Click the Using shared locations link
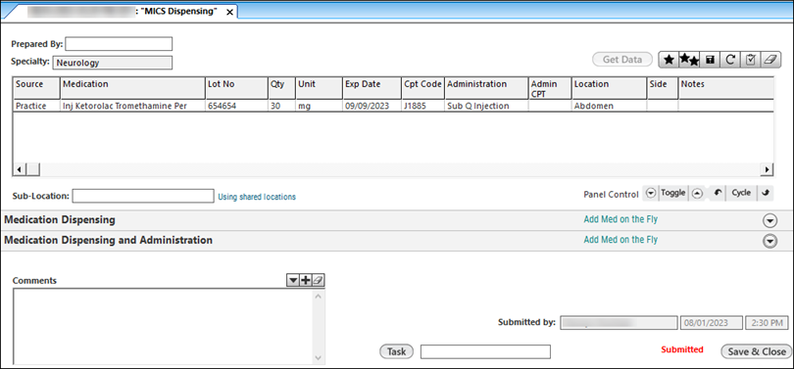This screenshot has height=369, width=794. (x=257, y=197)
